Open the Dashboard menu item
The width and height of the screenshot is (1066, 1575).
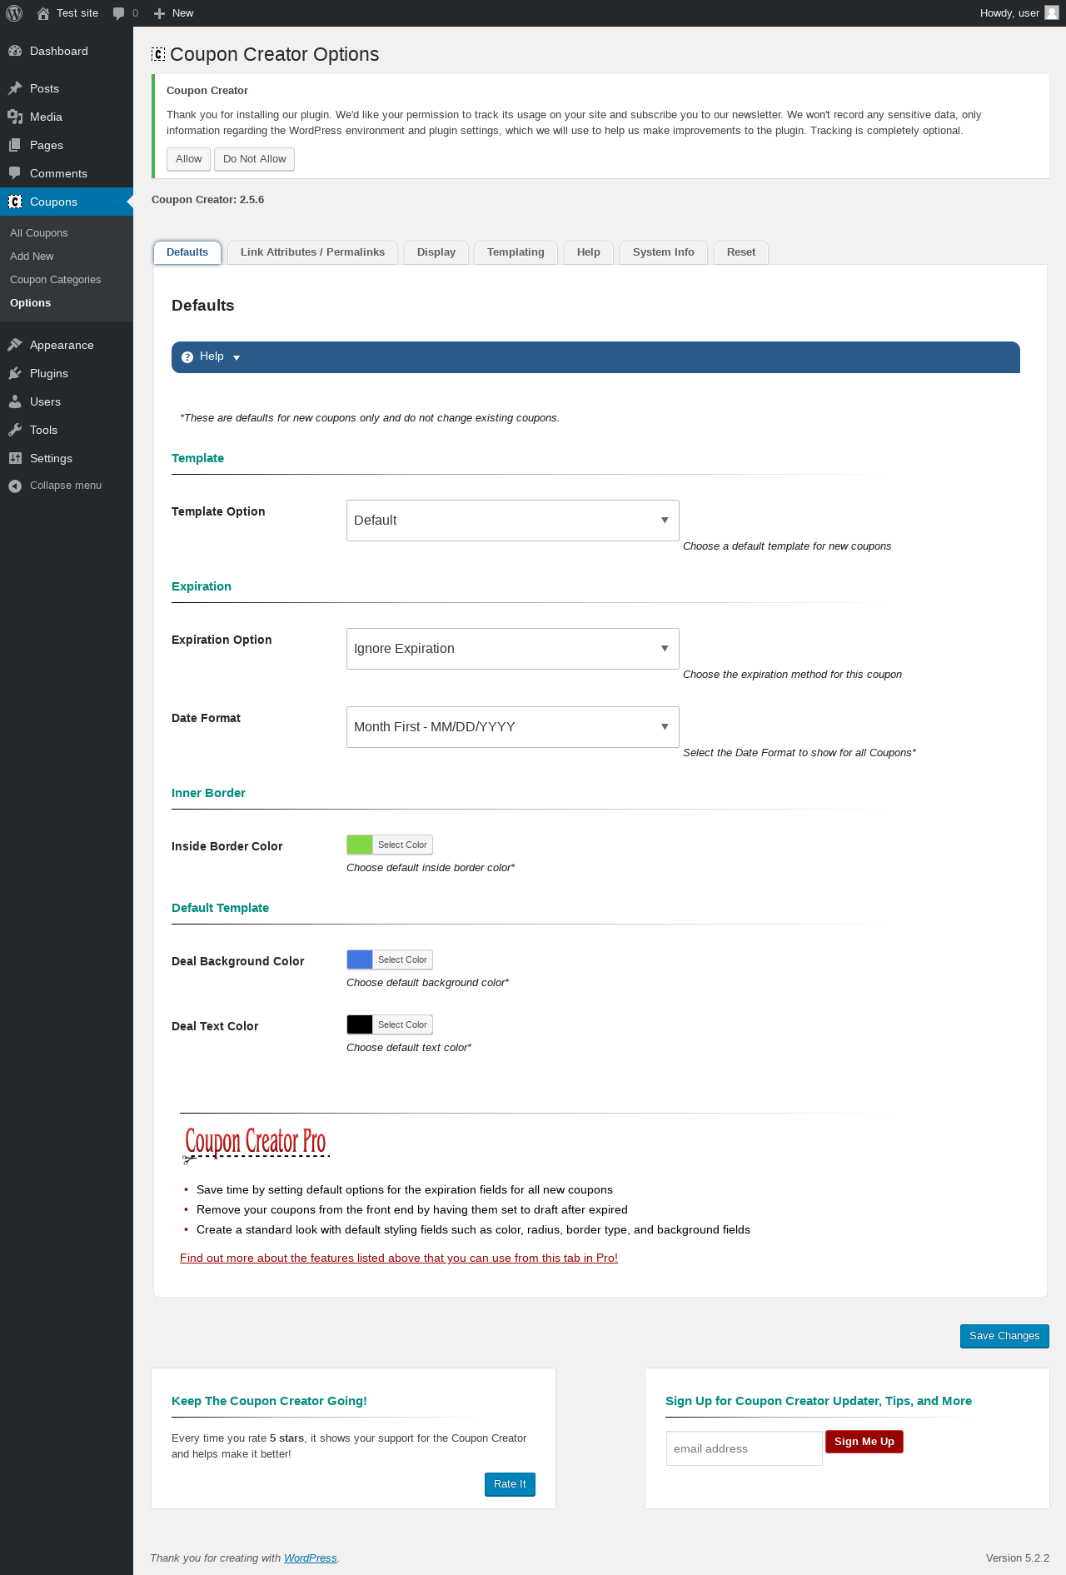pyautogui.click(x=67, y=51)
